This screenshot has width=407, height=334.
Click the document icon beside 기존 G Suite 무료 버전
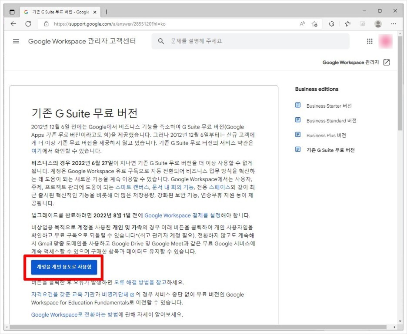click(x=298, y=149)
